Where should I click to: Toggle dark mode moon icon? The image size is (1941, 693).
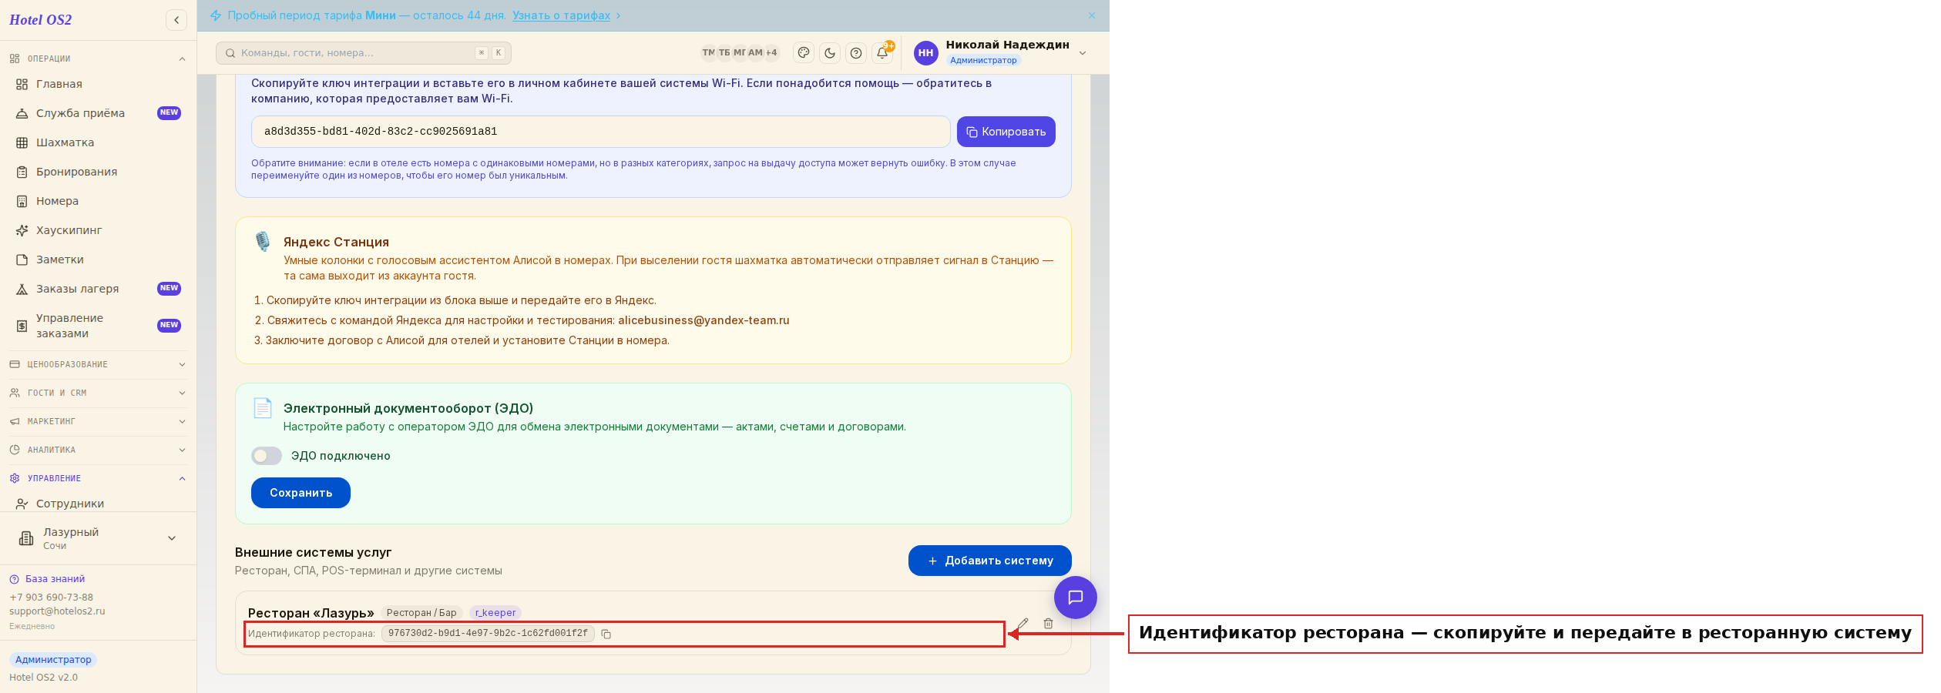(x=830, y=53)
